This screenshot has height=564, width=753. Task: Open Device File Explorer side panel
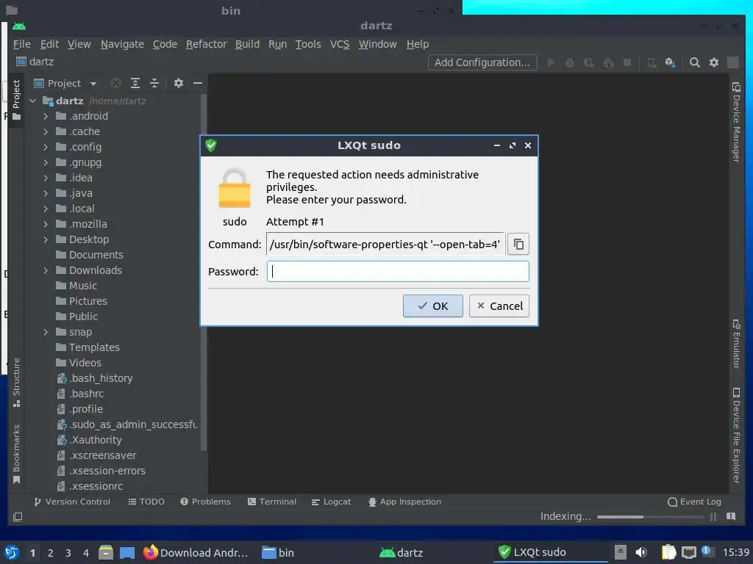click(x=736, y=435)
